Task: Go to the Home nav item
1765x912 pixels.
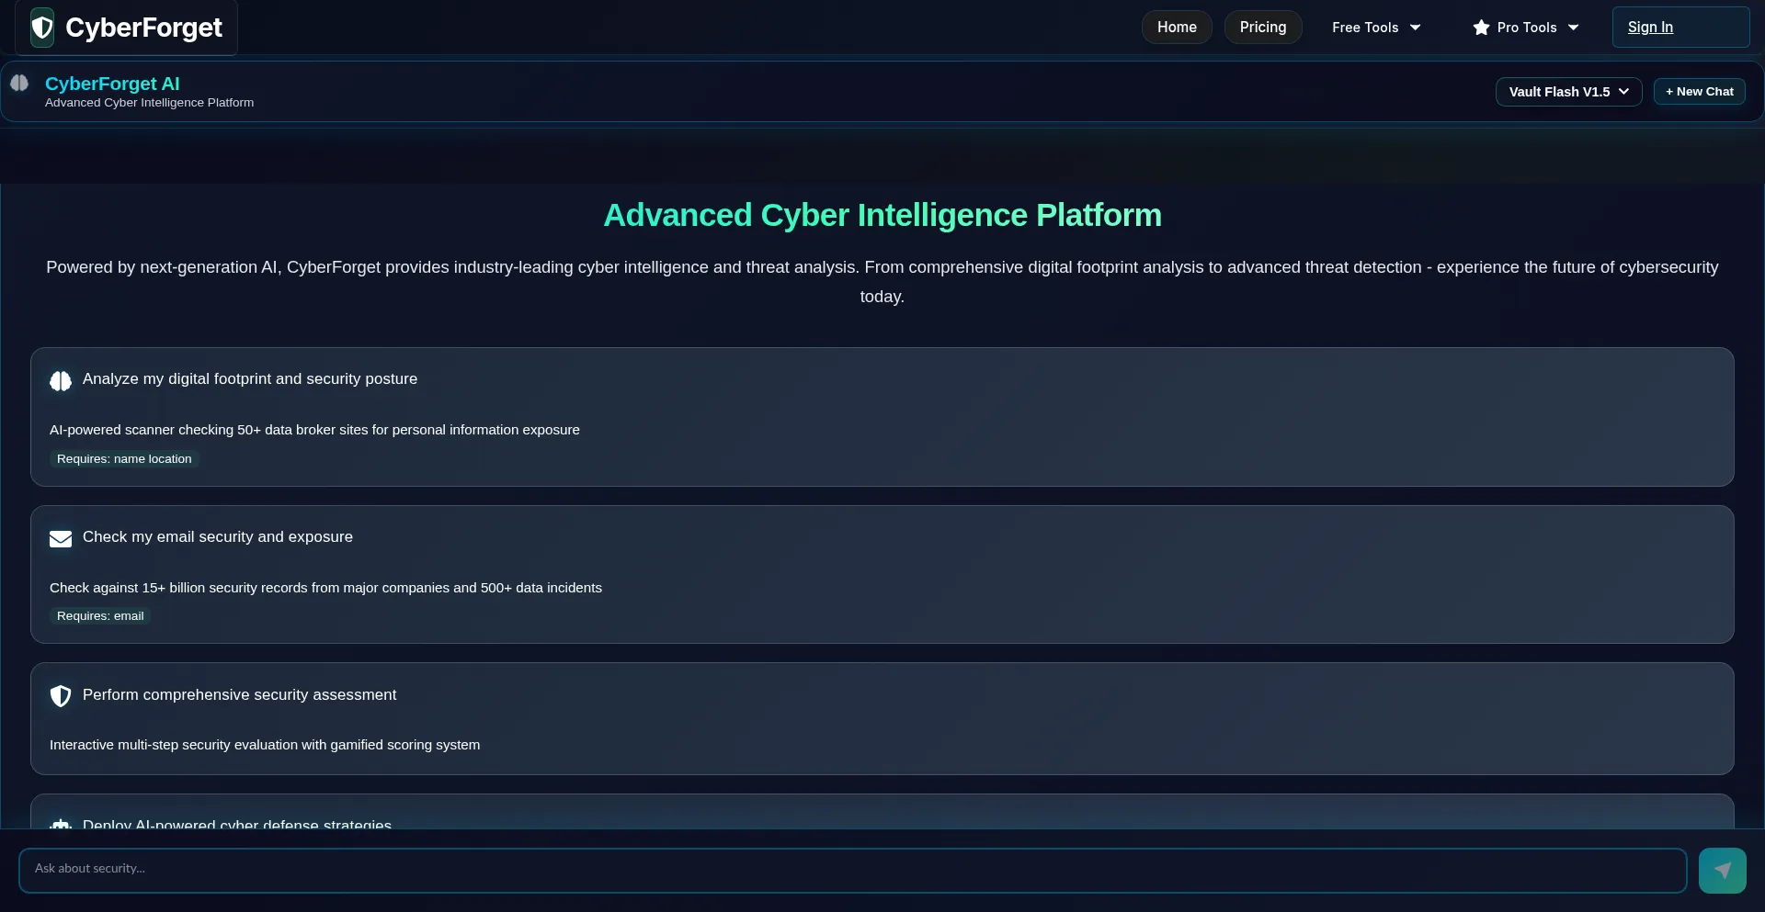Action: 1177,28
